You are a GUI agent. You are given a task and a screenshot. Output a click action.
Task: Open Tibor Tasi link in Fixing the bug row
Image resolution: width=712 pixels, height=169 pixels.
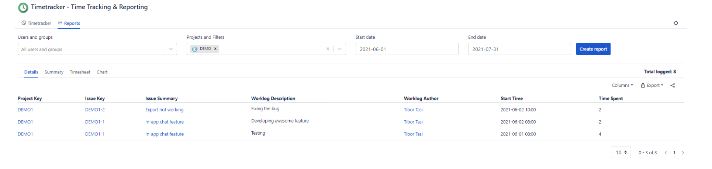[x=413, y=110]
